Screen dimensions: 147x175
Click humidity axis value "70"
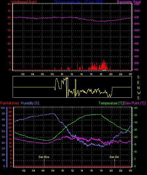click(3, 125)
